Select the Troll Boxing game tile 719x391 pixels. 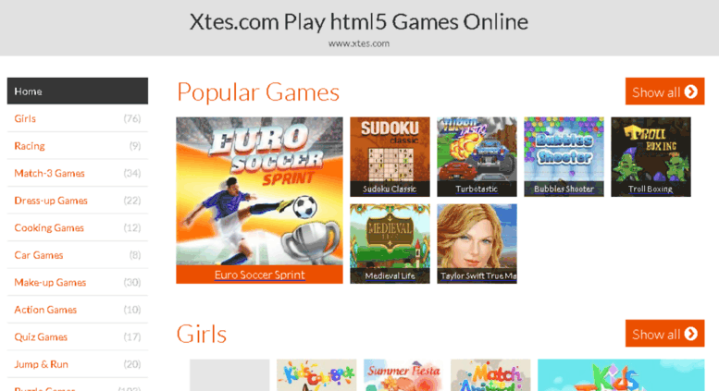[x=651, y=156]
